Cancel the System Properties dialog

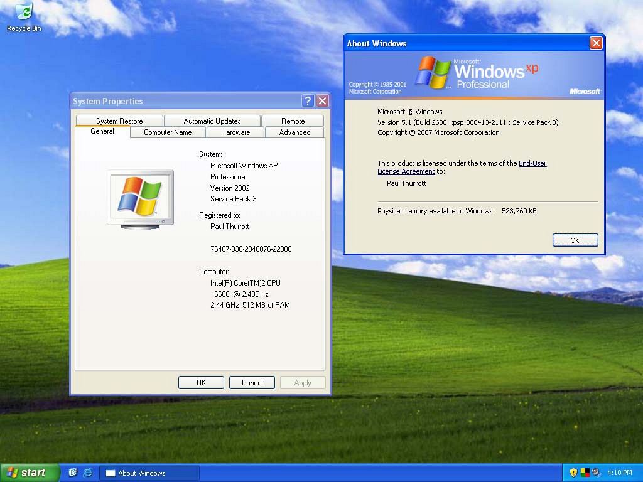252,382
